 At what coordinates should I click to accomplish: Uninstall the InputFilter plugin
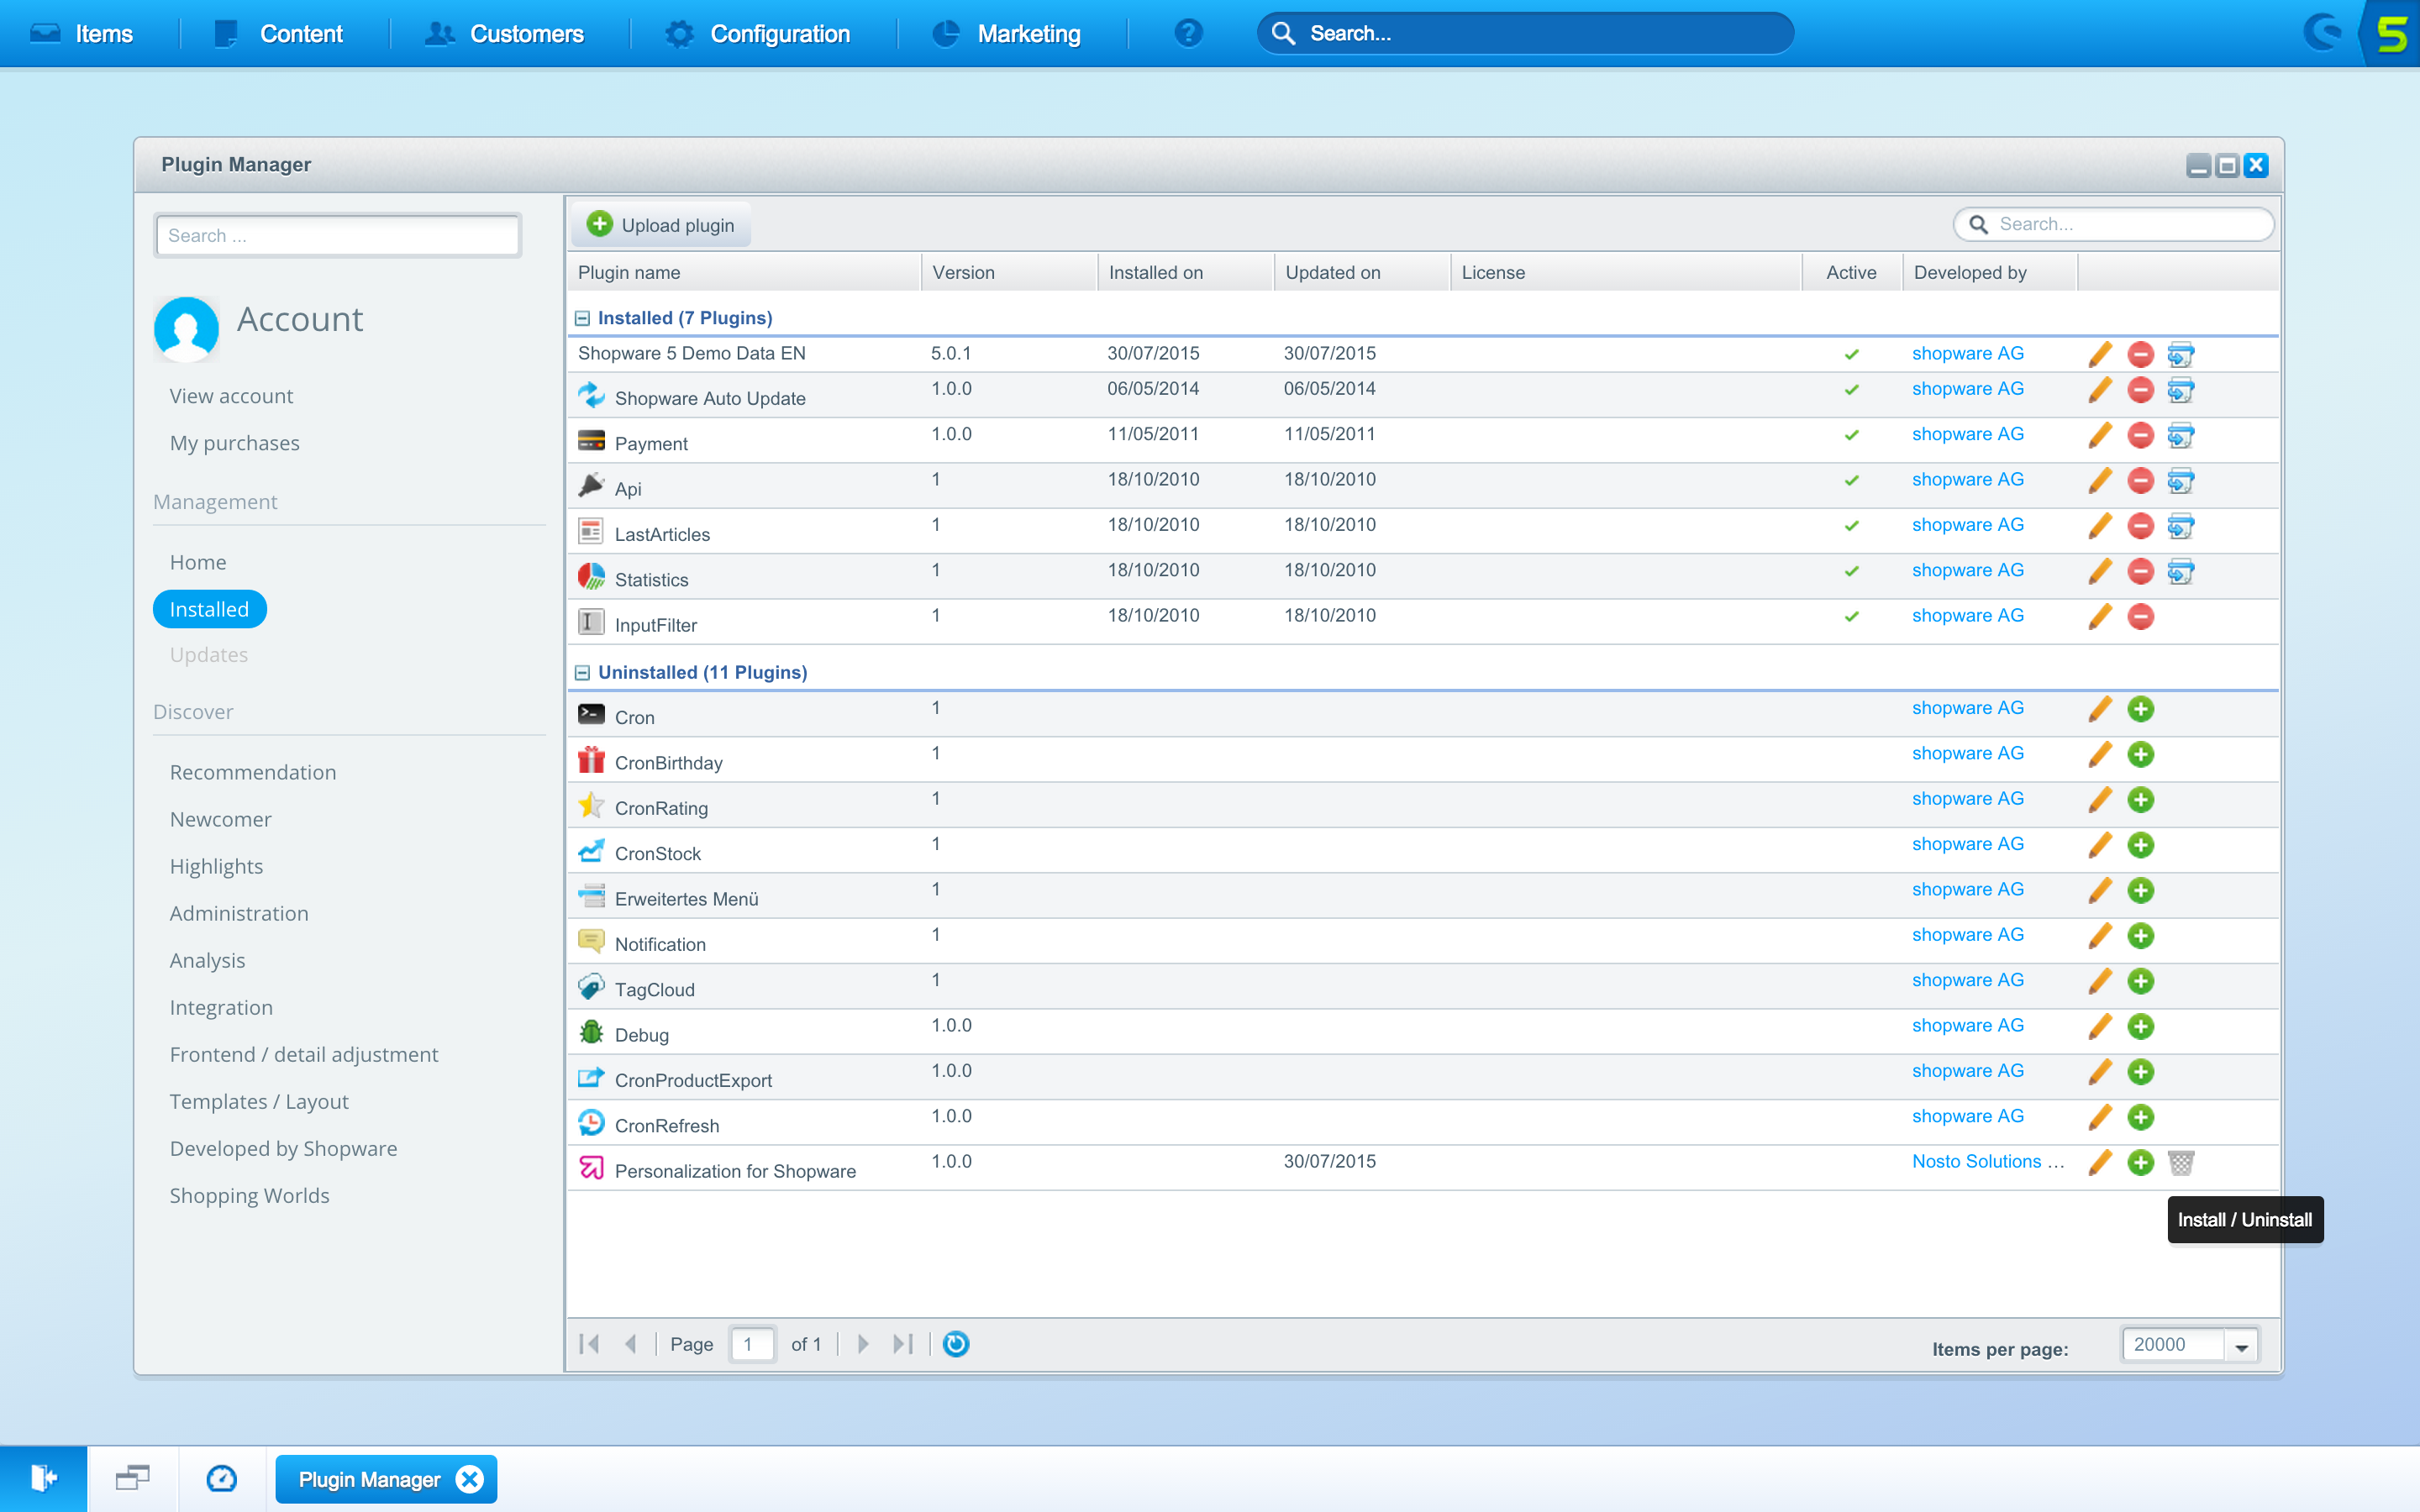tap(2140, 617)
